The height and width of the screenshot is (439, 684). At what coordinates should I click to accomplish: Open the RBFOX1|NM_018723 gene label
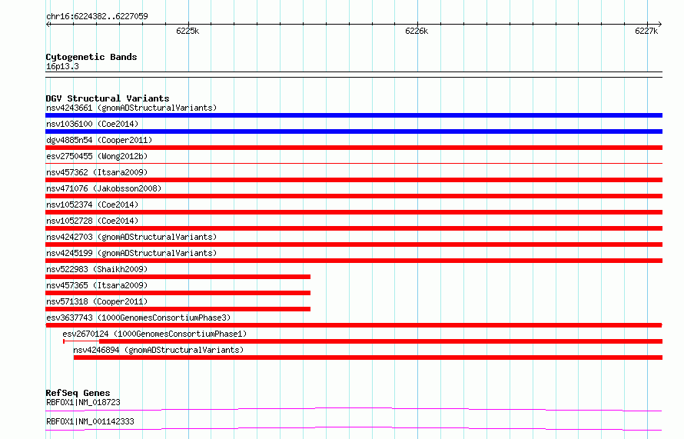83,402
